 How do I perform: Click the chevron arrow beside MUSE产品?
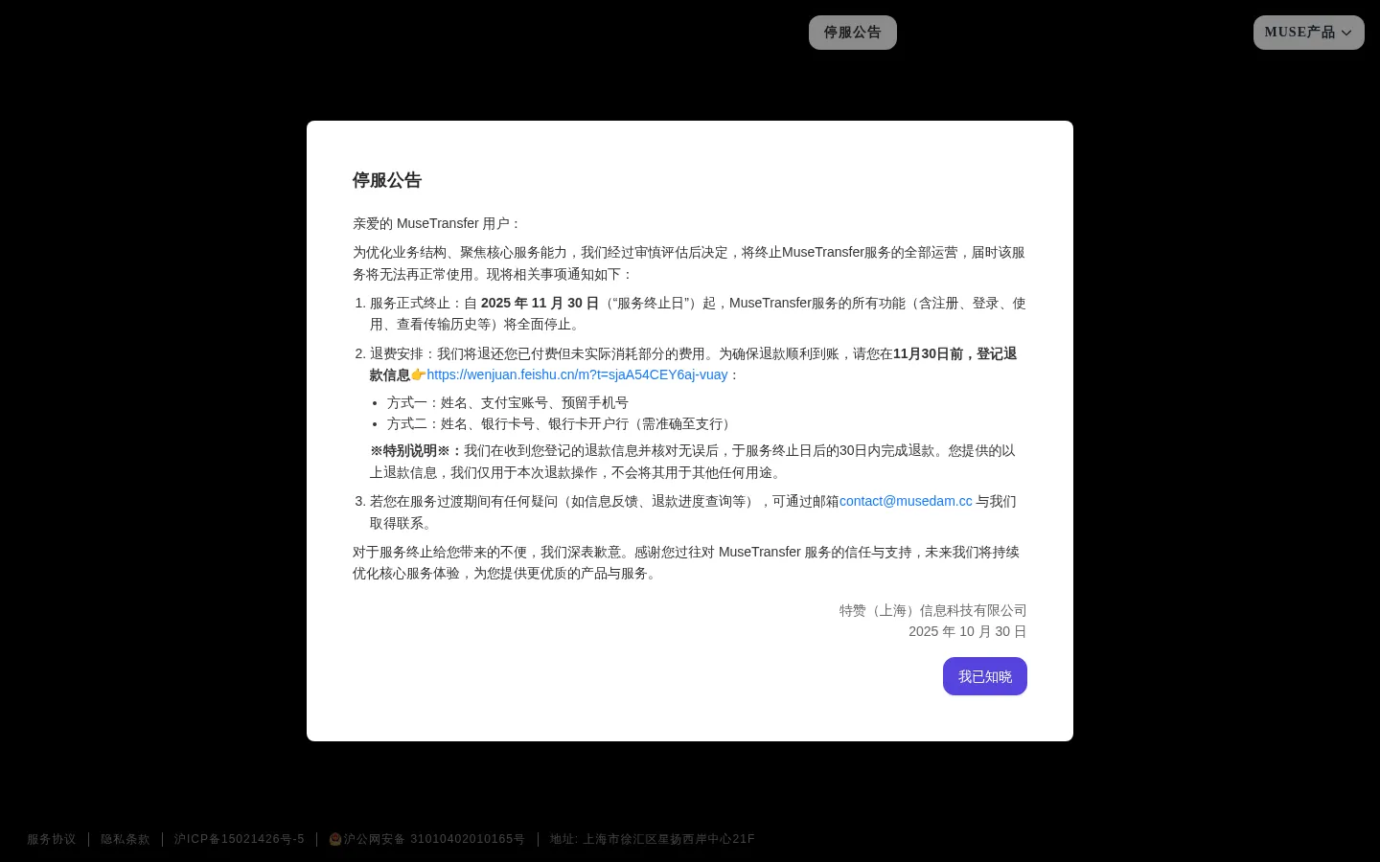(1346, 34)
